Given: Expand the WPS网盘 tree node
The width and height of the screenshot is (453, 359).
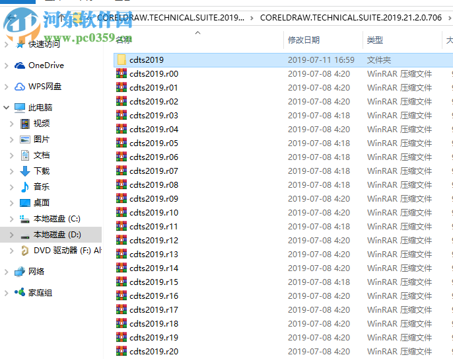Looking at the screenshot, I should pyautogui.click(x=7, y=87).
